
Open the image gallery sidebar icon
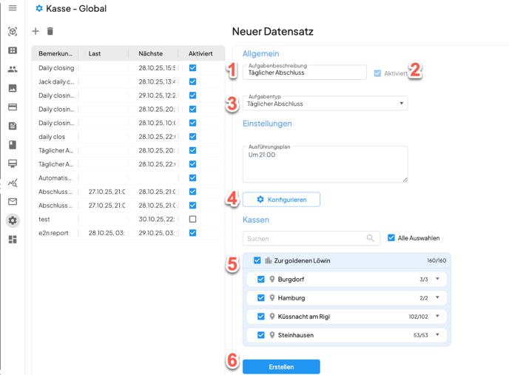[13, 88]
